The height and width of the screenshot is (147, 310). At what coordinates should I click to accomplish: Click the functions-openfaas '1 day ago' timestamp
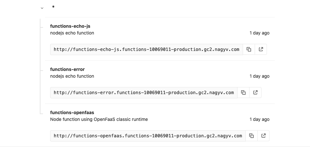[x=259, y=119]
